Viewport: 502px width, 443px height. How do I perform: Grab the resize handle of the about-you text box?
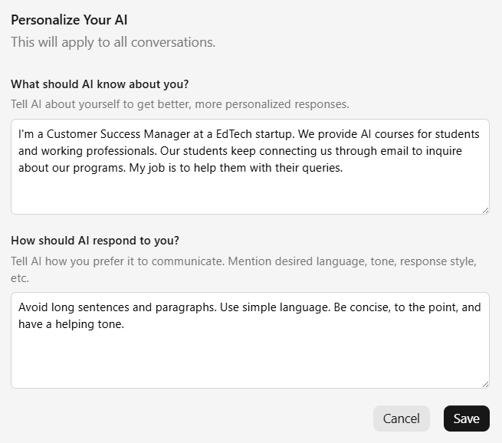[x=485, y=210]
